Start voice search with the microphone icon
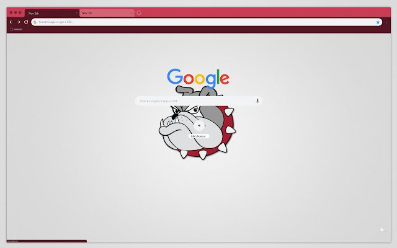This screenshot has height=248, width=397. click(x=257, y=101)
